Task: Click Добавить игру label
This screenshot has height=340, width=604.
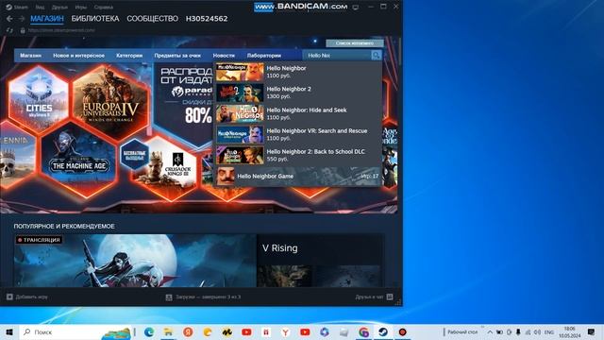Action: [x=31, y=297]
